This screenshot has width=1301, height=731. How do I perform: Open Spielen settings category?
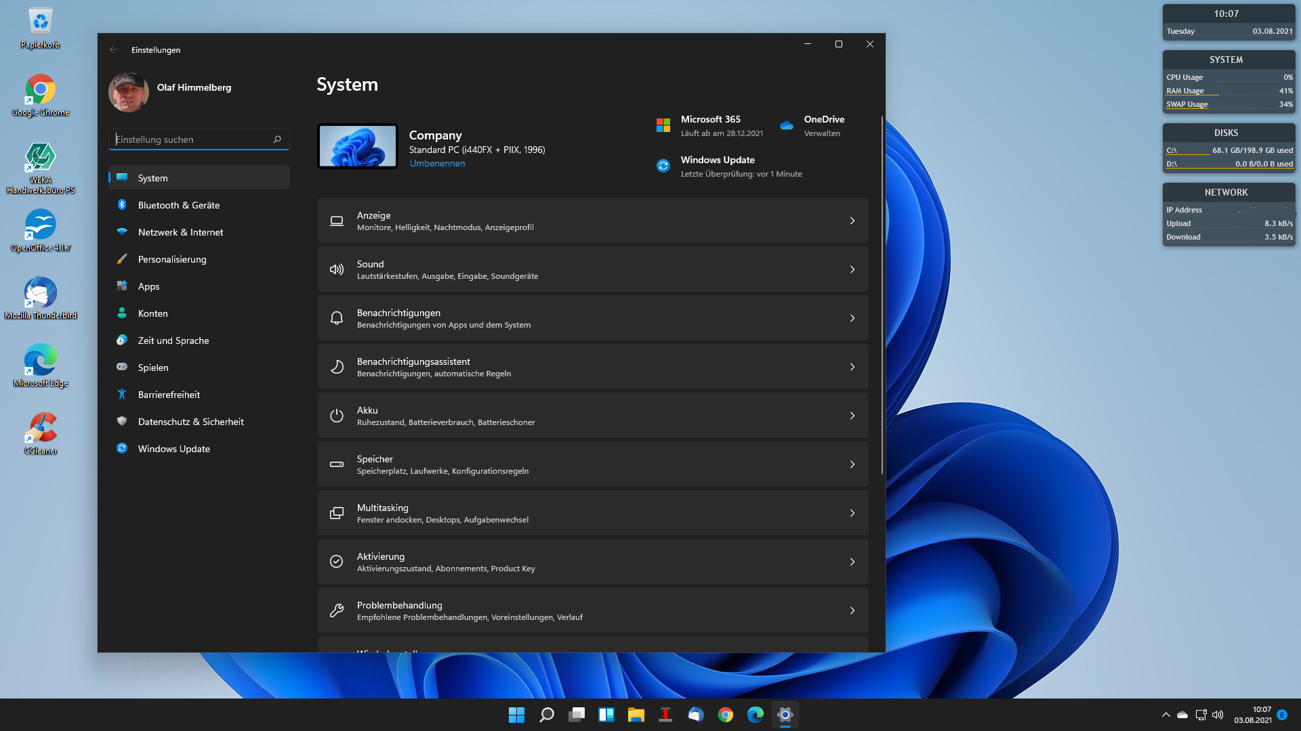(x=199, y=368)
